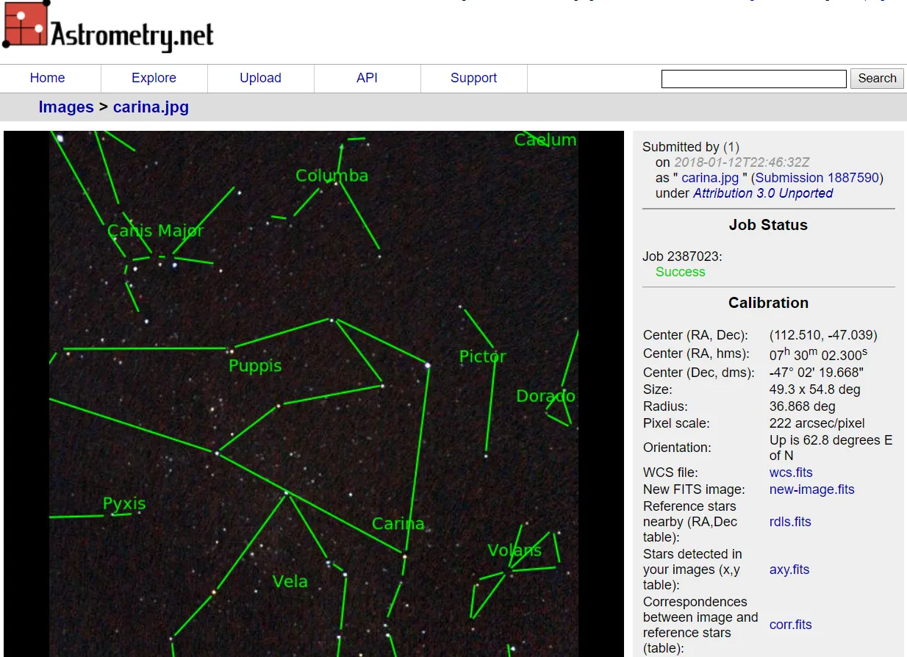Open the Support menu item
Screen dimensions: 907x657
(x=473, y=78)
